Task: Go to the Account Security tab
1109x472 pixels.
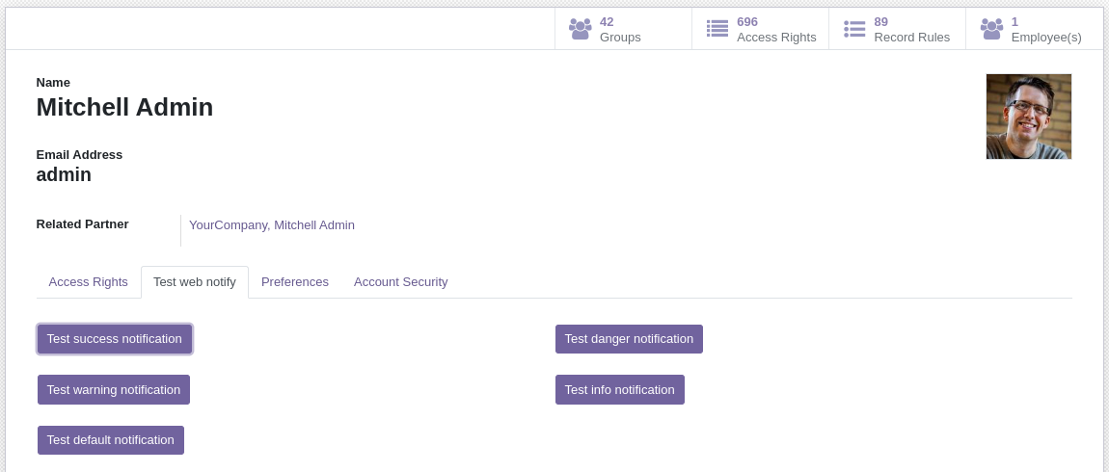Action: click(x=400, y=282)
